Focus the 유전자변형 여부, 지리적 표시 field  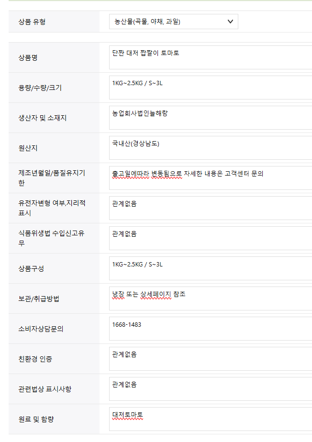pos(211,208)
